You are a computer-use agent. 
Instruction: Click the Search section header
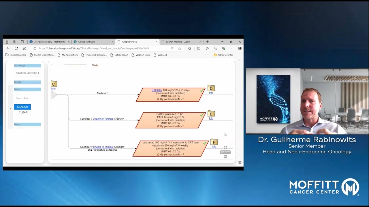pyautogui.click(x=28, y=89)
